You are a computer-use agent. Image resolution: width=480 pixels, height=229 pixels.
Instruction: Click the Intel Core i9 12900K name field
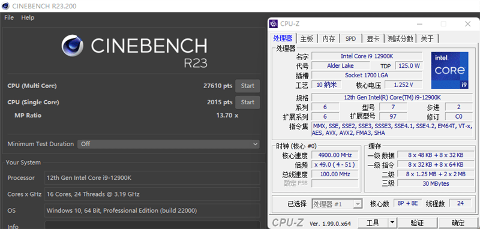pyautogui.click(x=367, y=56)
